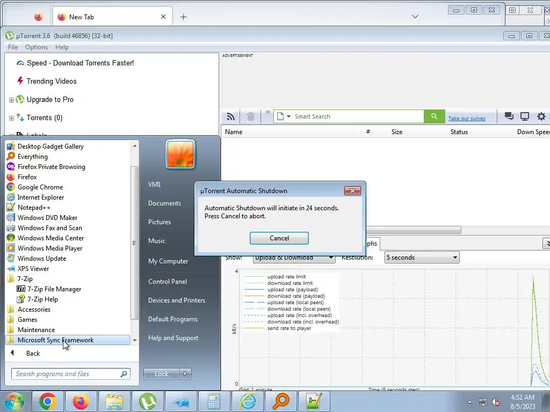The height and width of the screenshot is (412, 550).
Task: Open the uTorrent Help menu
Action: 62,47
